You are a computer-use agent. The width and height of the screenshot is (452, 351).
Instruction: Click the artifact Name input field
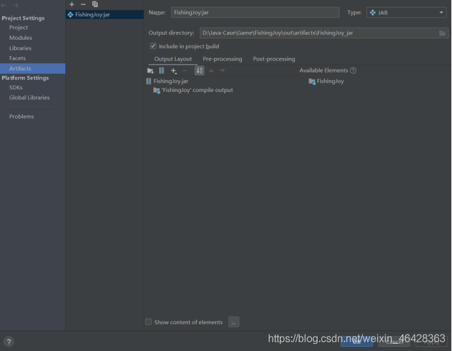click(x=255, y=12)
